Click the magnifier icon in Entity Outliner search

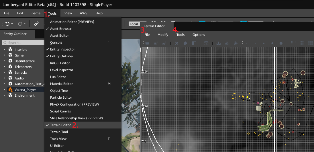[x=5, y=43]
